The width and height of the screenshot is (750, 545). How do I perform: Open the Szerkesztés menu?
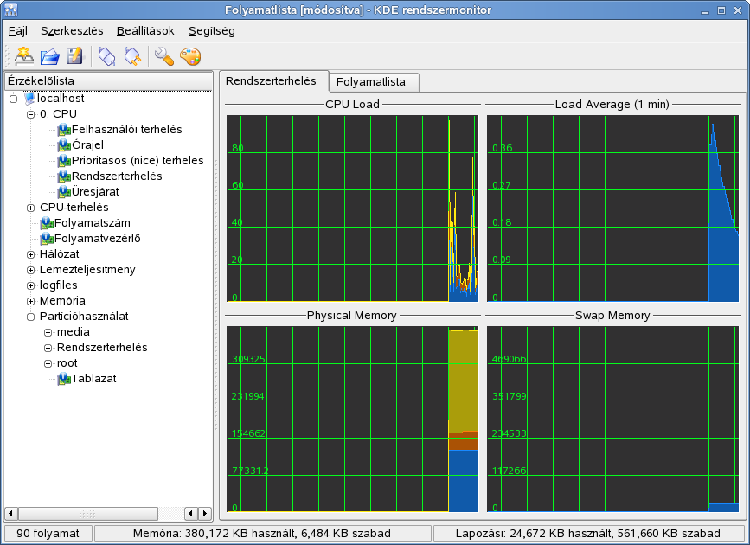(72, 31)
